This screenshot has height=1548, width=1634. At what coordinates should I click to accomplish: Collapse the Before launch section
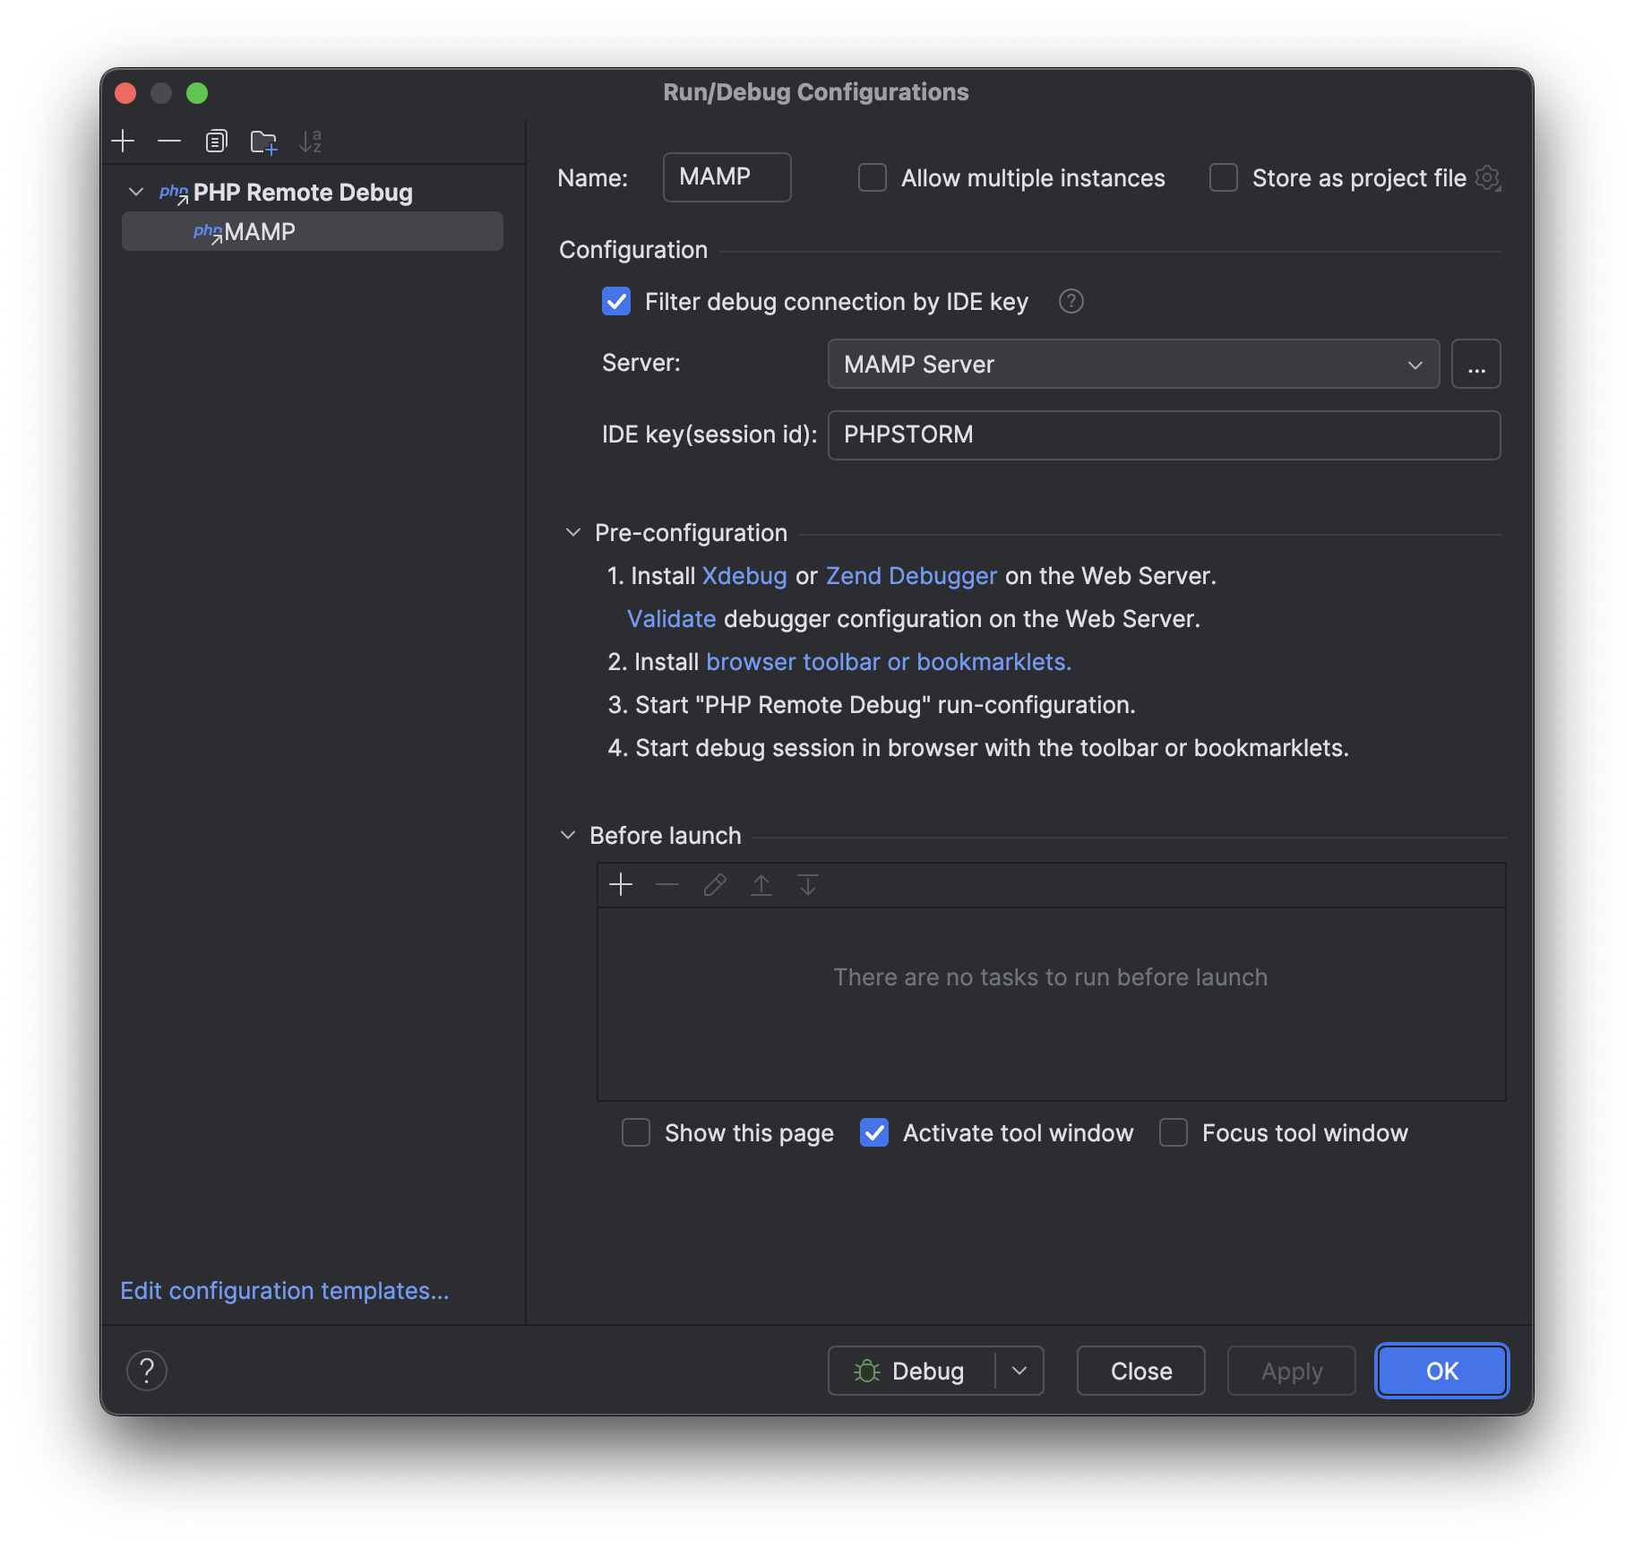tap(568, 834)
